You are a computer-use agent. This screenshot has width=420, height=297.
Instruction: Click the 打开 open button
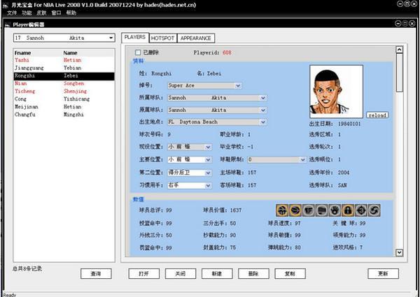coord(143,274)
